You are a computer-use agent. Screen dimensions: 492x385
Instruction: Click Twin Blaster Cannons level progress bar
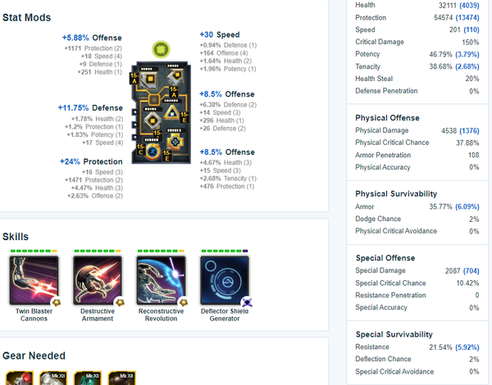[x=34, y=251]
